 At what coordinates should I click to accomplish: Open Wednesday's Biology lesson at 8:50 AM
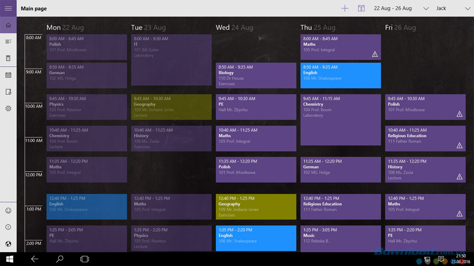[255, 75]
